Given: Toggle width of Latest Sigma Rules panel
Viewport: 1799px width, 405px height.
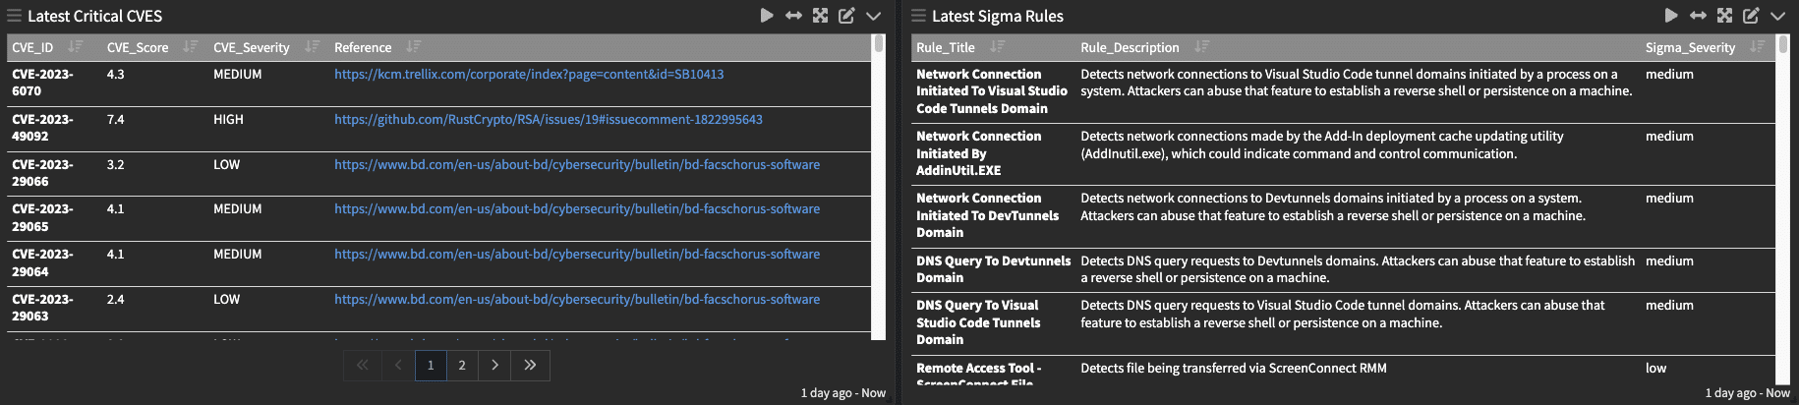Looking at the screenshot, I should point(1698,16).
